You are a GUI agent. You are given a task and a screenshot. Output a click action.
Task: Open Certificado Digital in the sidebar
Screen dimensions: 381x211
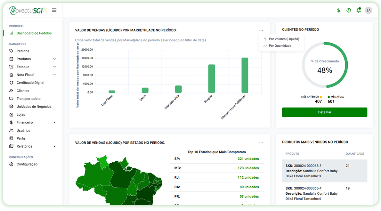coord(30,83)
